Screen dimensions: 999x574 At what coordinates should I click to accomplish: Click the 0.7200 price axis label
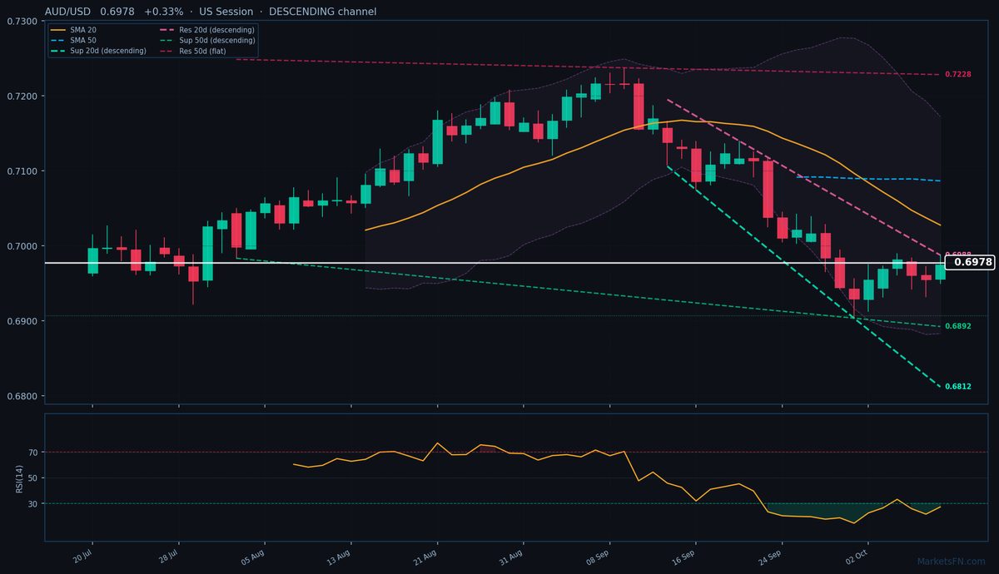click(x=21, y=96)
